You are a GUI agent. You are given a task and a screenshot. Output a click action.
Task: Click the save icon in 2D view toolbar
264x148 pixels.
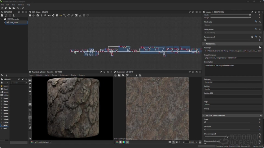pos(119,75)
